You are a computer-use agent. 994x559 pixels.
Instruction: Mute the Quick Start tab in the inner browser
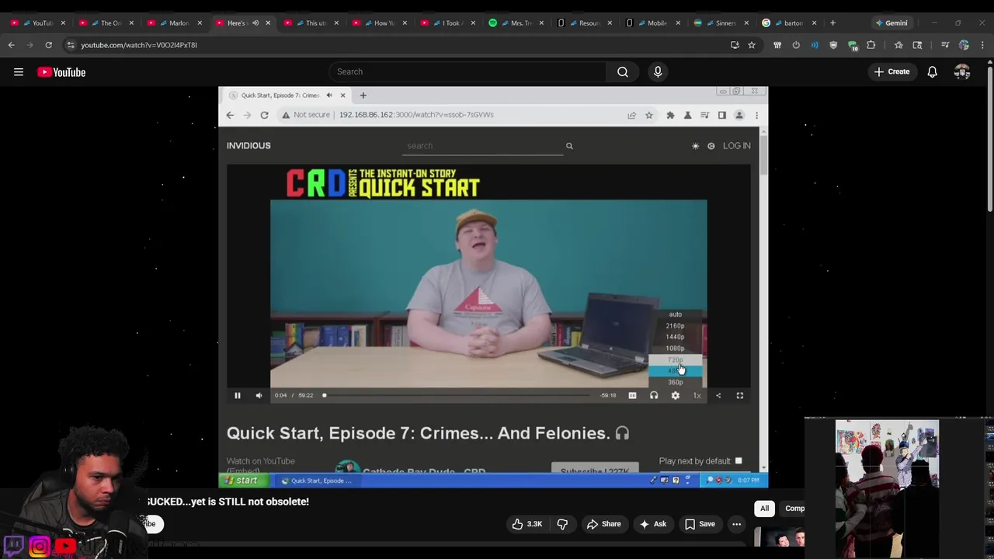(329, 95)
